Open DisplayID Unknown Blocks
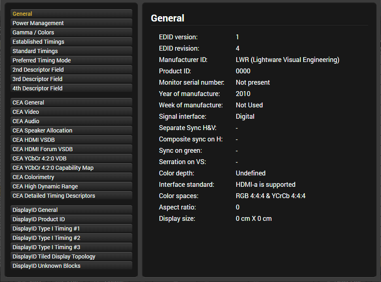381x282 pixels. coord(71,266)
